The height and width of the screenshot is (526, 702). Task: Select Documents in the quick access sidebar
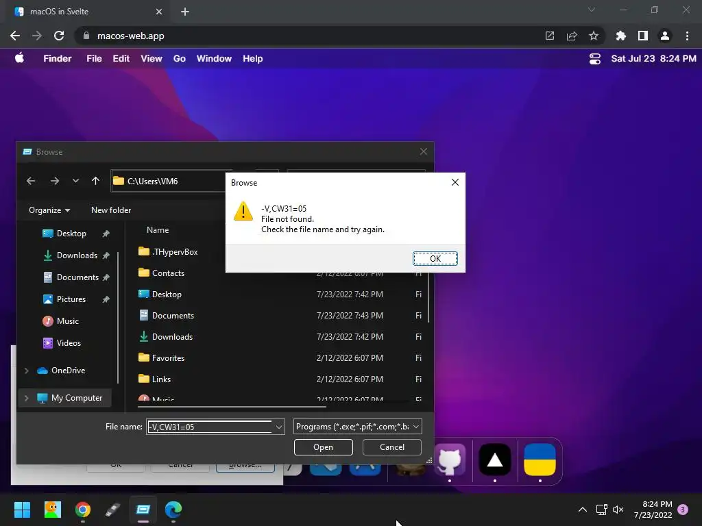[77, 277]
